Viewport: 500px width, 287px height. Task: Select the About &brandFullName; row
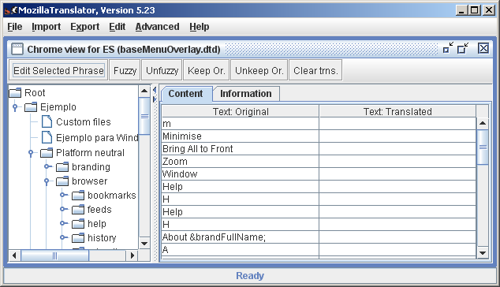[x=319, y=237]
